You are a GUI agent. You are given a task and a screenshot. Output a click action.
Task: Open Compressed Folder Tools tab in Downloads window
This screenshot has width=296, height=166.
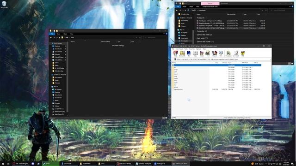pyautogui.click(x=210, y=6)
